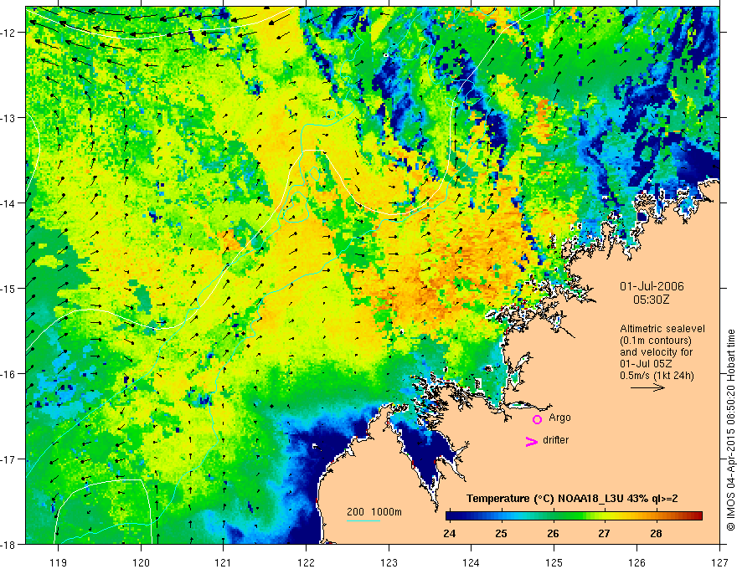The image size is (737, 569).
Task: Click longitude axis label 124
Action: 471,562
